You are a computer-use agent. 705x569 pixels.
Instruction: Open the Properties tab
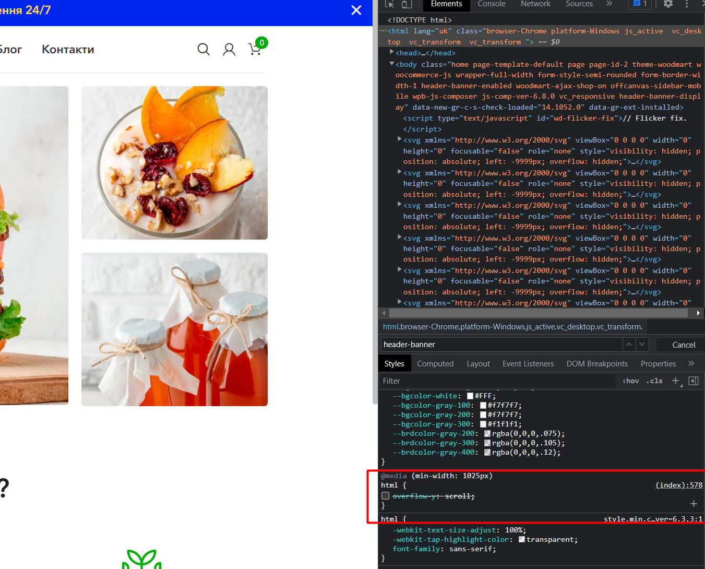658,364
